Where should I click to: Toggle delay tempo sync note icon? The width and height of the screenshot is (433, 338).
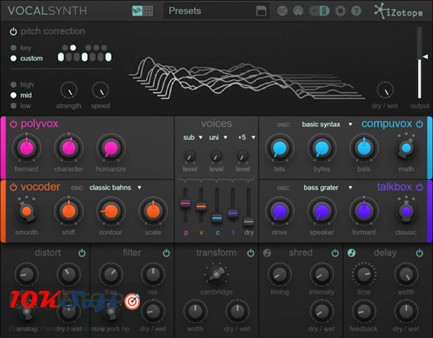[x=351, y=253]
